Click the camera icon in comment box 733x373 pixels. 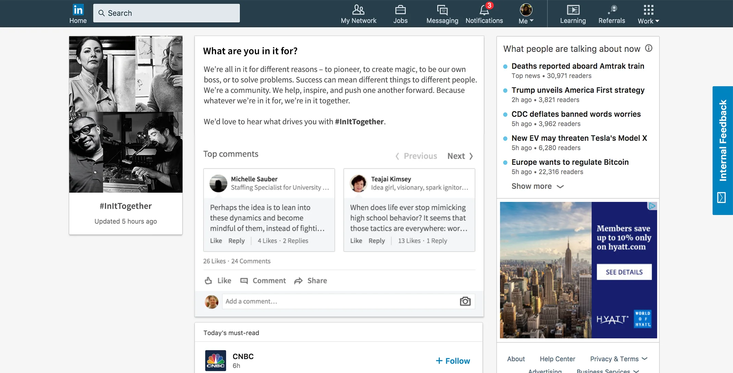(x=465, y=301)
